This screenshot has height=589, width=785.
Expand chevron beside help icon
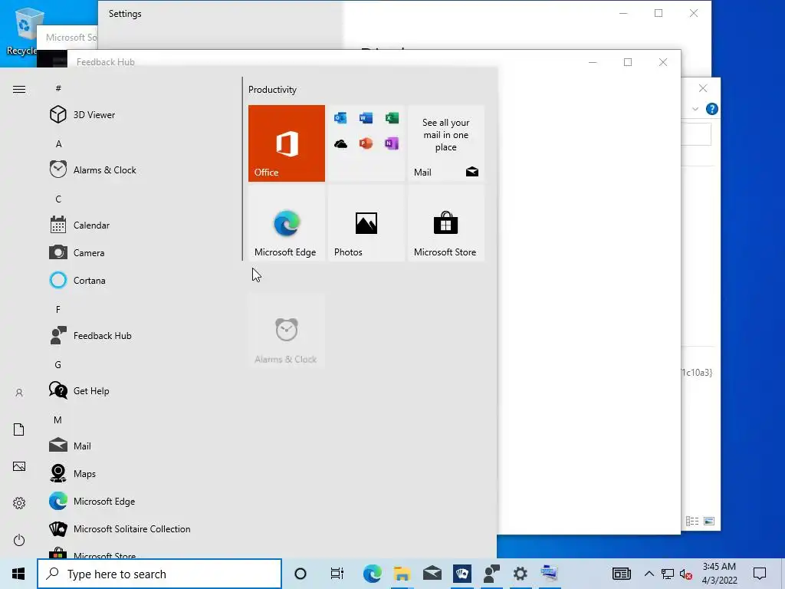click(695, 109)
